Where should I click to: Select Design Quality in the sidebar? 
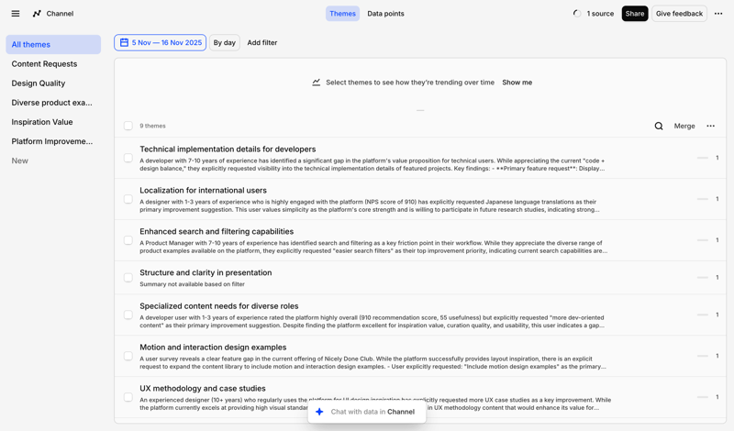point(39,83)
